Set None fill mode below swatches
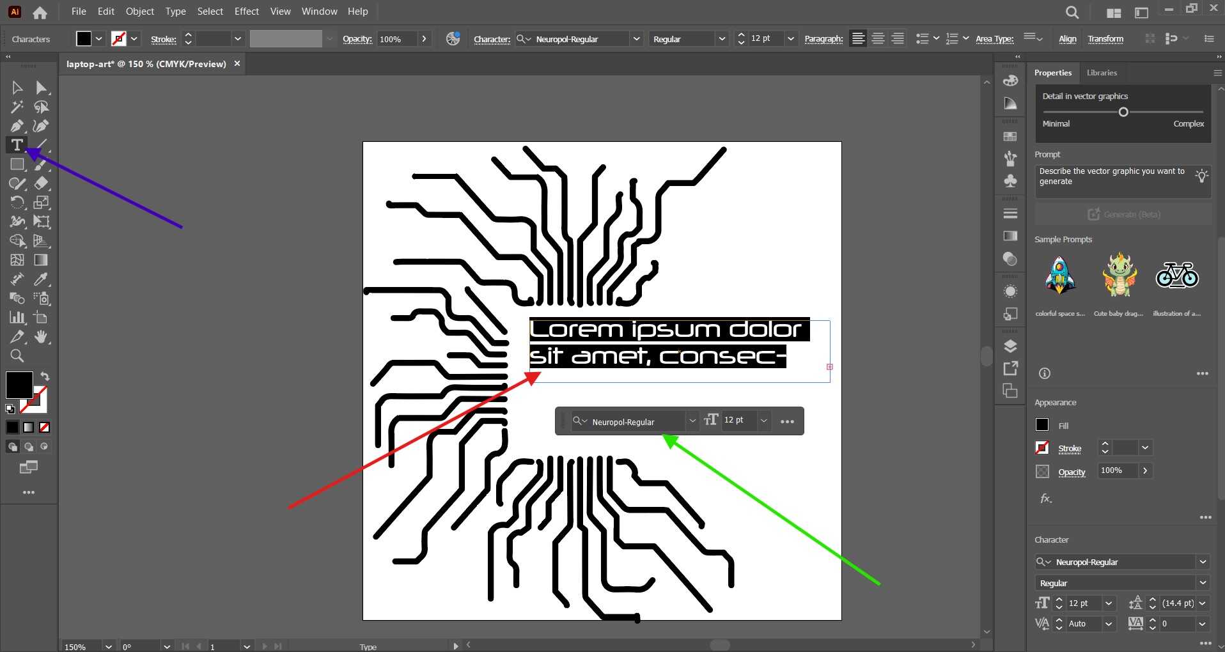This screenshot has height=652, width=1225. click(x=45, y=427)
